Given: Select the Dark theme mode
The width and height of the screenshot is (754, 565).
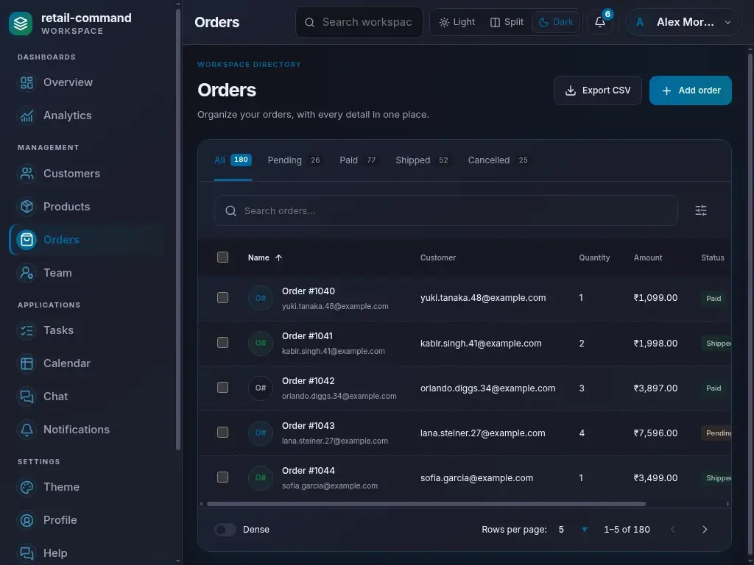Looking at the screenshot, I should 556,22.
